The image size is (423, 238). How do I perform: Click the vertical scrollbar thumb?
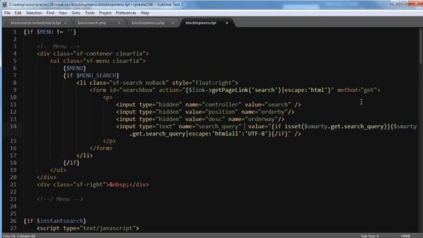(420, 47)
